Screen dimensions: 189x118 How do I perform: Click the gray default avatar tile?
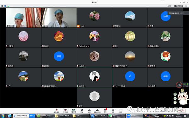pos(94,98)
